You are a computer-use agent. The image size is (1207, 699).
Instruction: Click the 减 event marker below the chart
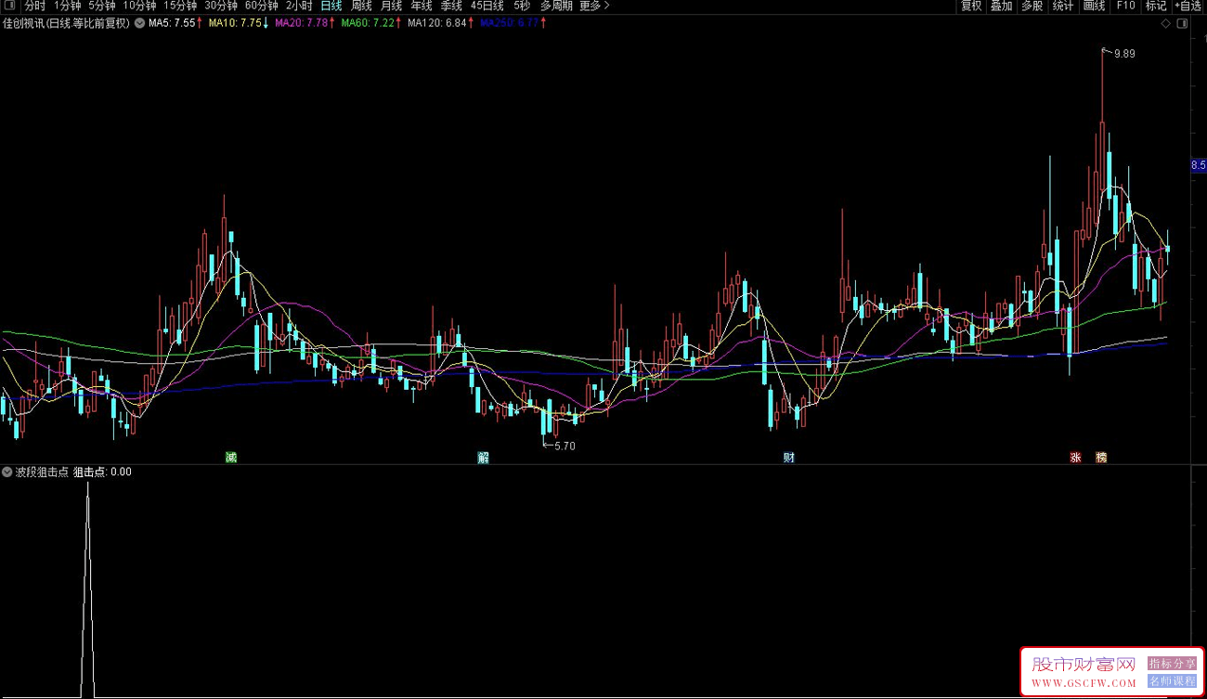pyautogui.click(x=231, y=457)
